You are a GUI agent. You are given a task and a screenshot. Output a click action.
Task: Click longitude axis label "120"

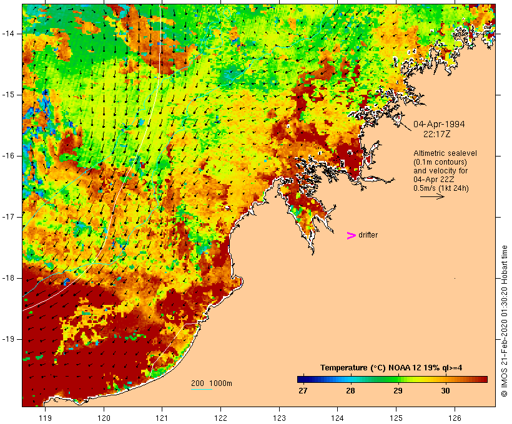pos(104,418)
